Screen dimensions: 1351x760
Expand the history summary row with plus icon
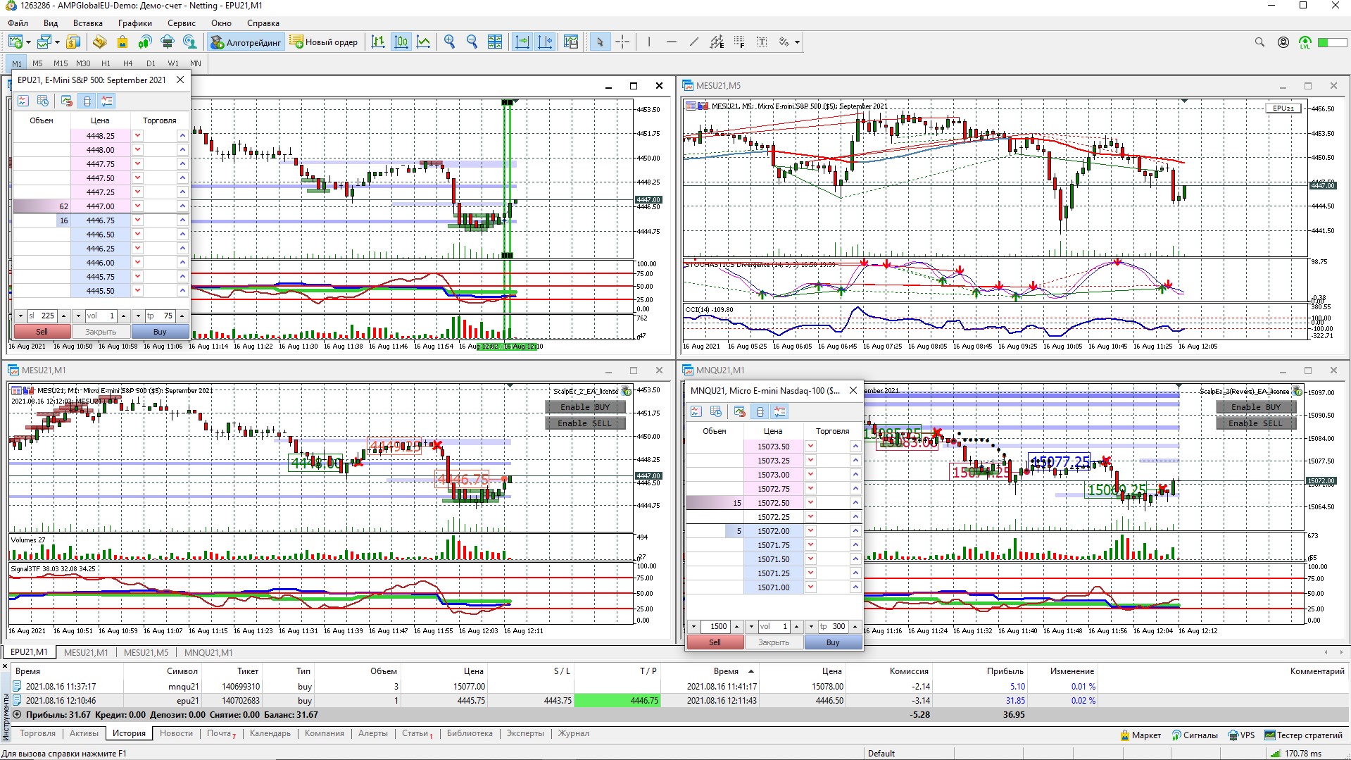point(17,714)
